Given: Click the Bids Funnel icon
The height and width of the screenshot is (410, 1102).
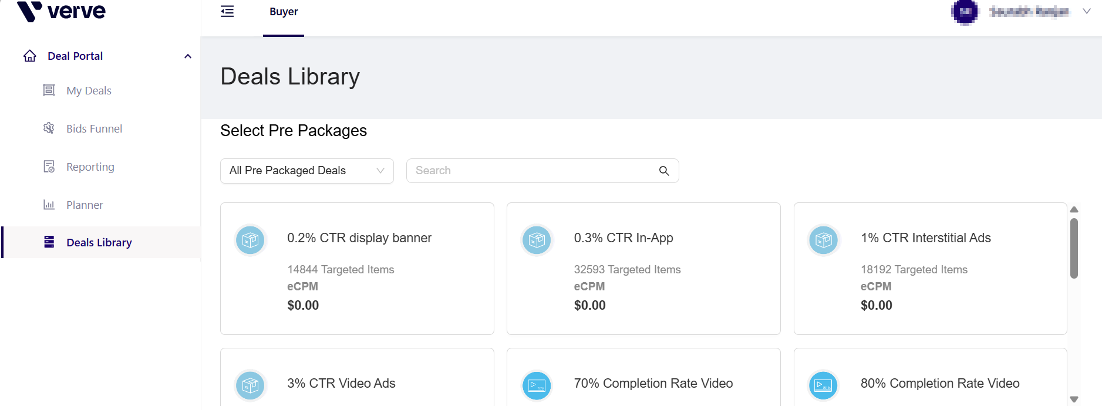Looking at the screenshot, I should point(49,128).
